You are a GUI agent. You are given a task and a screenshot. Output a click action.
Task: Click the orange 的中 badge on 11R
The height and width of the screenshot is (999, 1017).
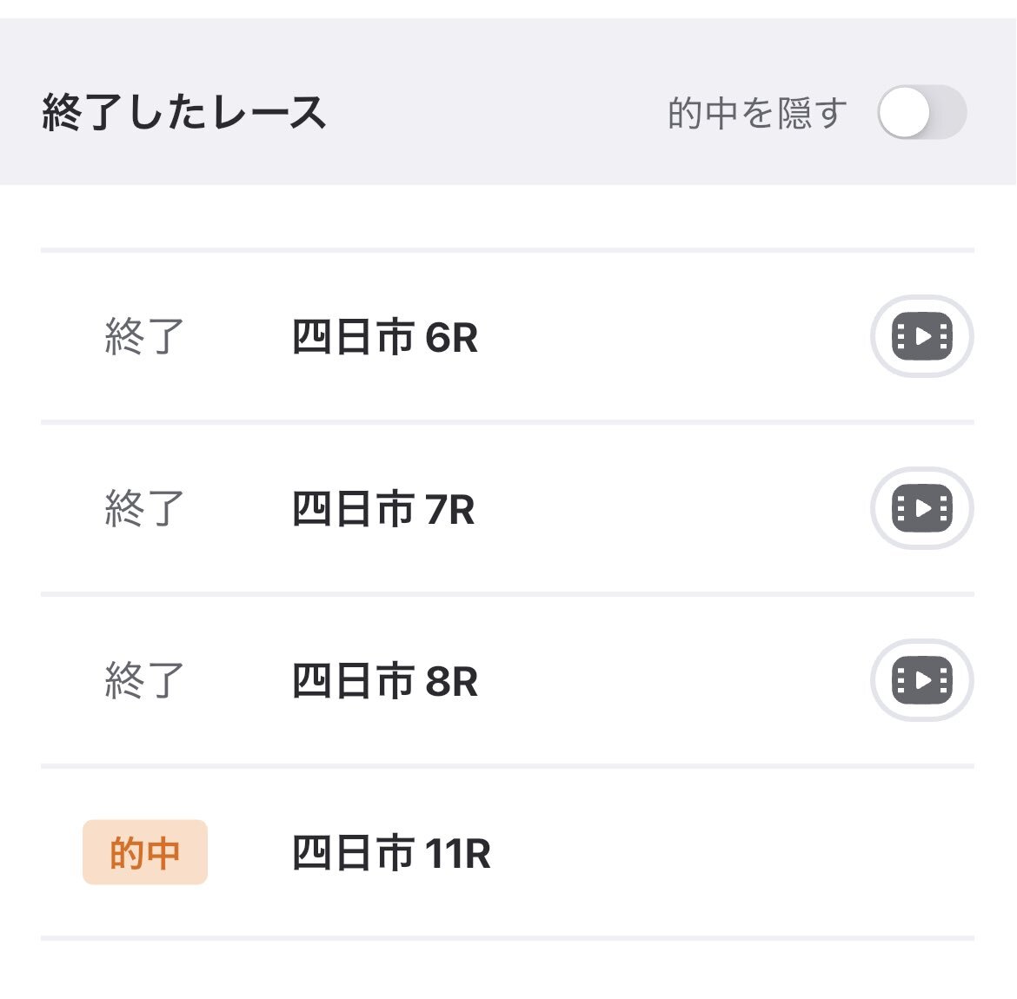tap(145, 853)
